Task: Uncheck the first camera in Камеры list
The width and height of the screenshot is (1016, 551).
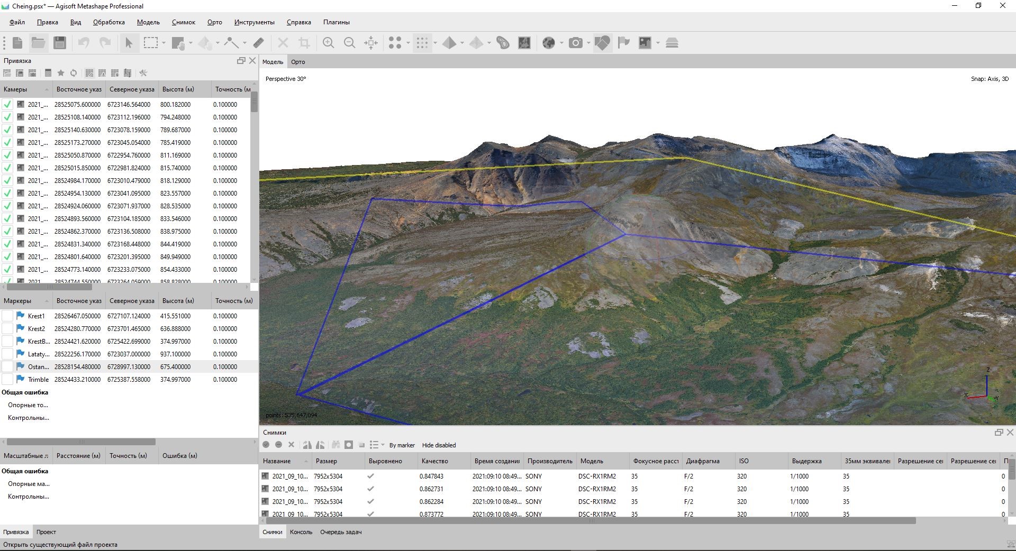Action: tap(7, 104)
